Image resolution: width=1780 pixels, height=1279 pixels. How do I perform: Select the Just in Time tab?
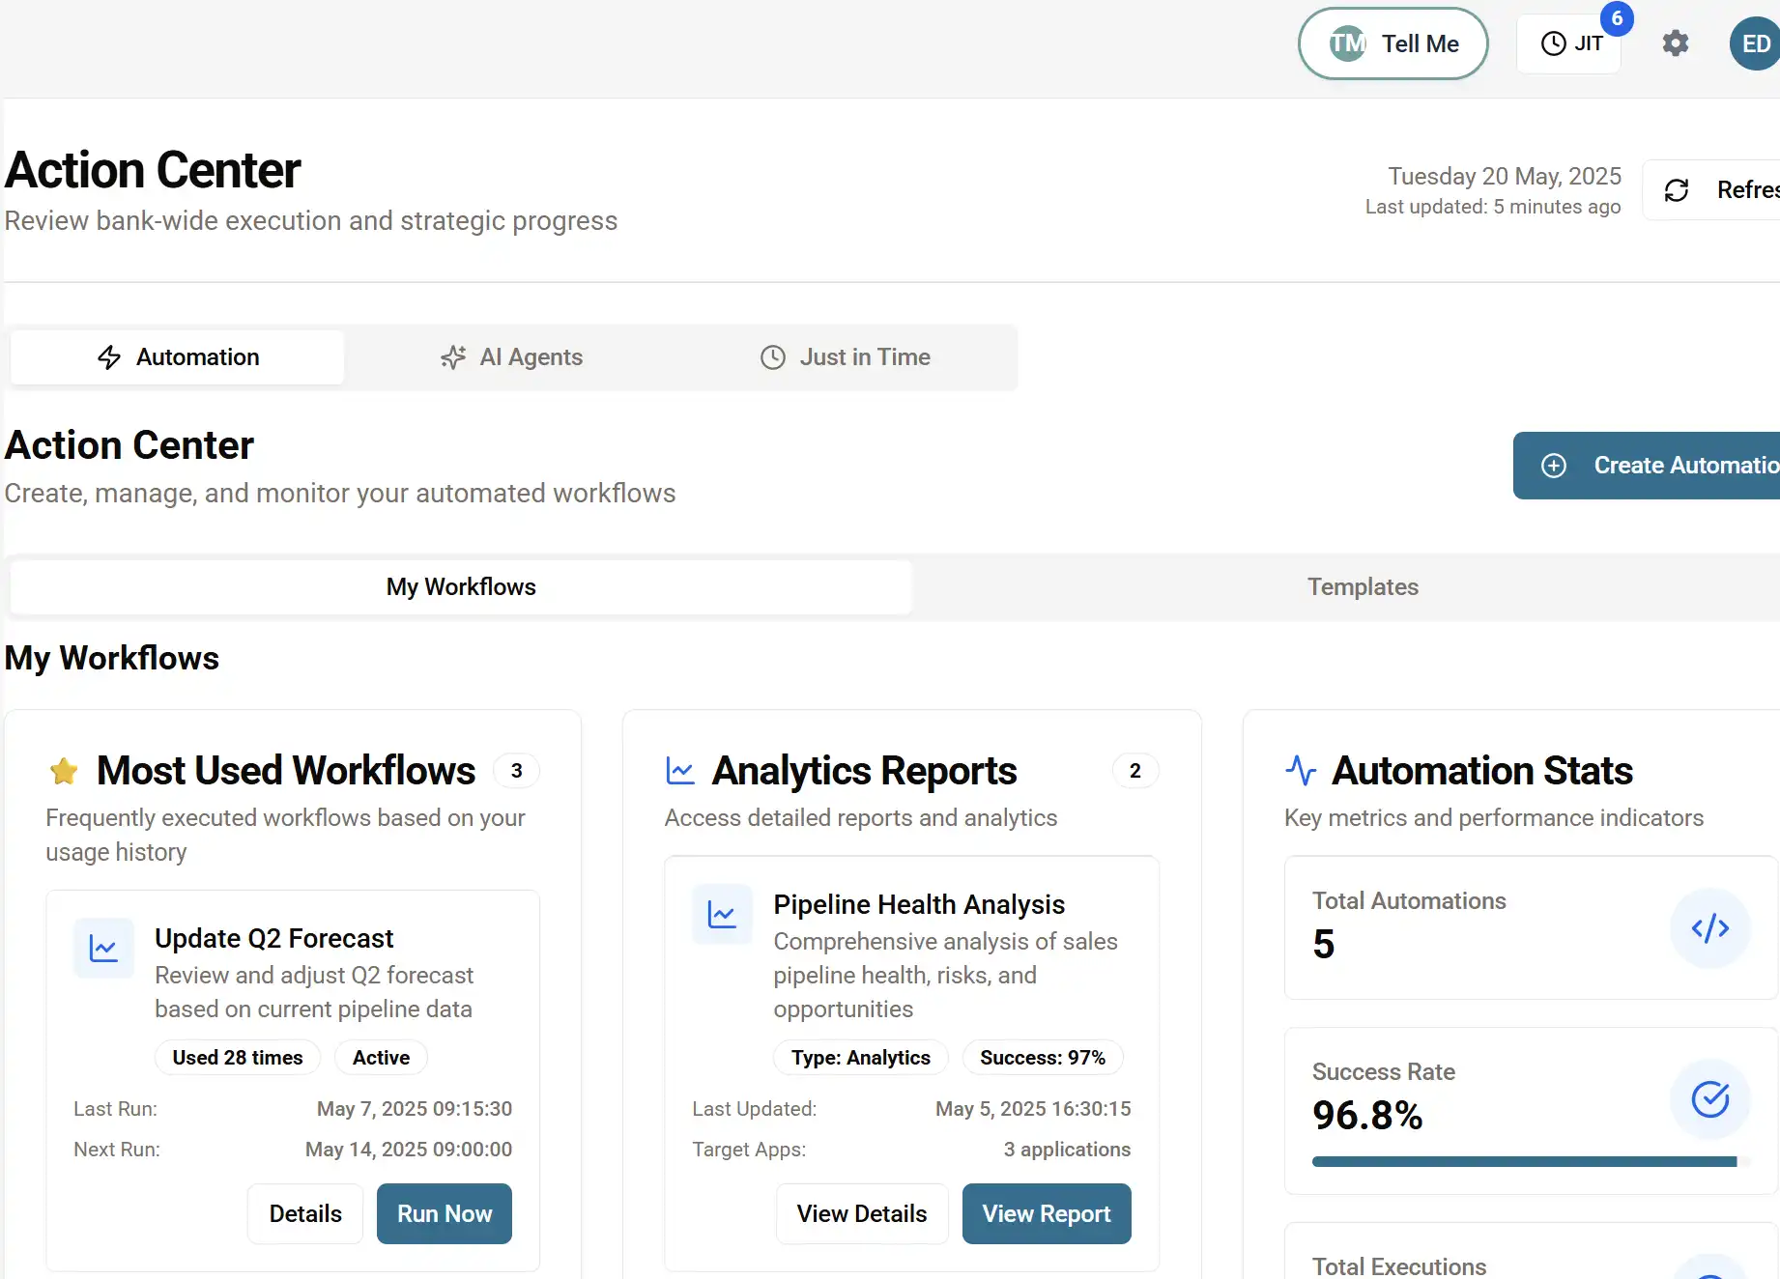pyautogui.click(x=845, y=357)
